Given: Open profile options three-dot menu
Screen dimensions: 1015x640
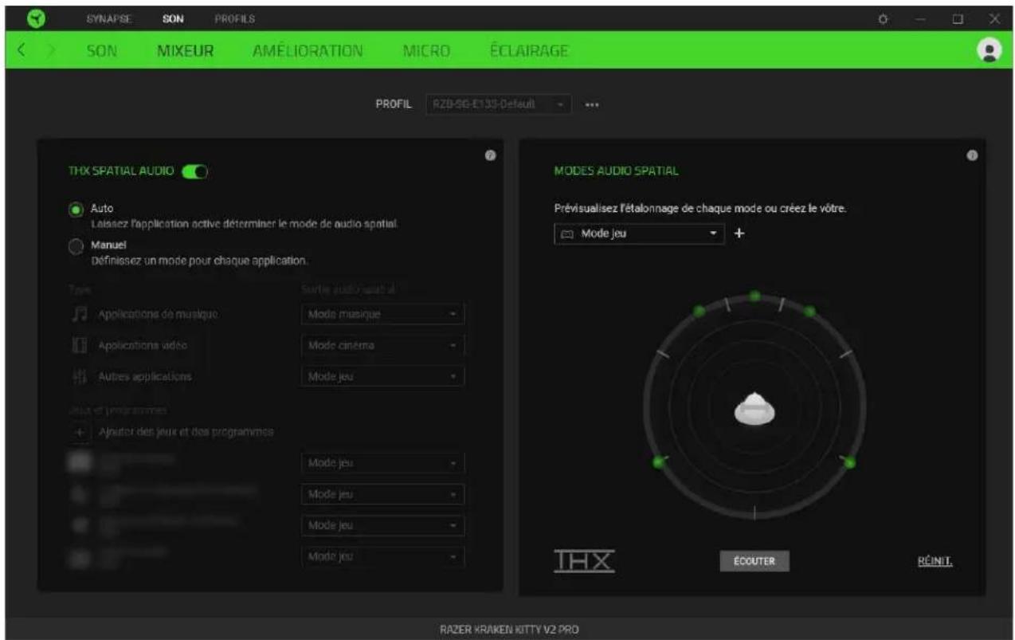Looking at the screenshot, I should tap(592, 104).
